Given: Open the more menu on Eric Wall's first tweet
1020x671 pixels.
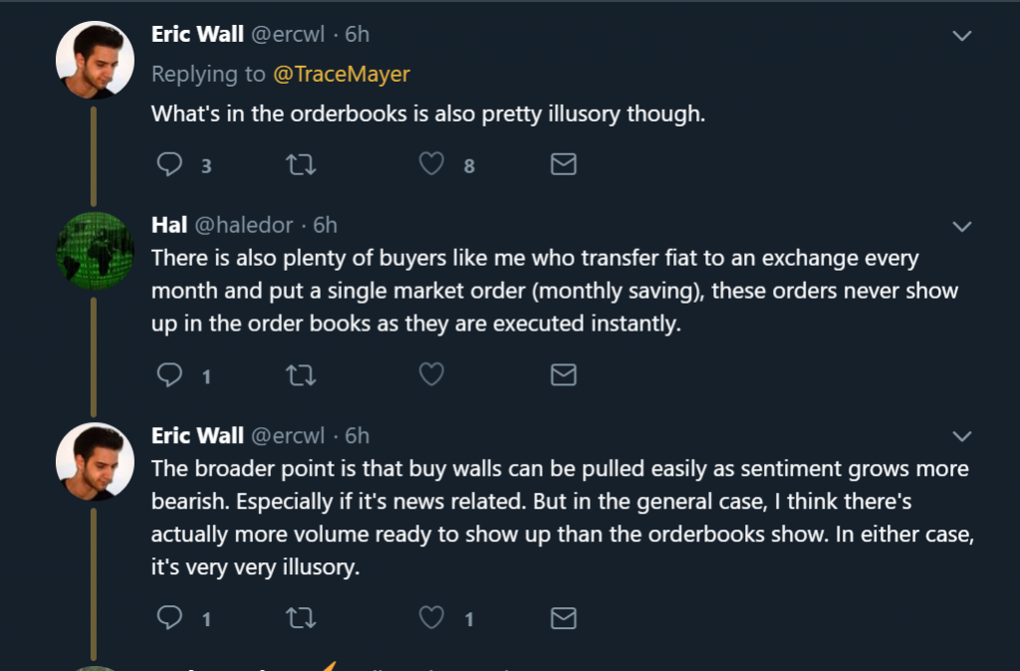Looking at the screenshot, I should (x=962, y=36).
